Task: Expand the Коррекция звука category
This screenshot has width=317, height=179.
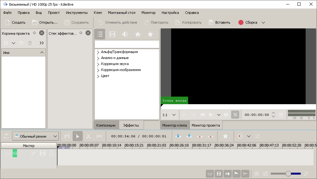Action: 98,64
